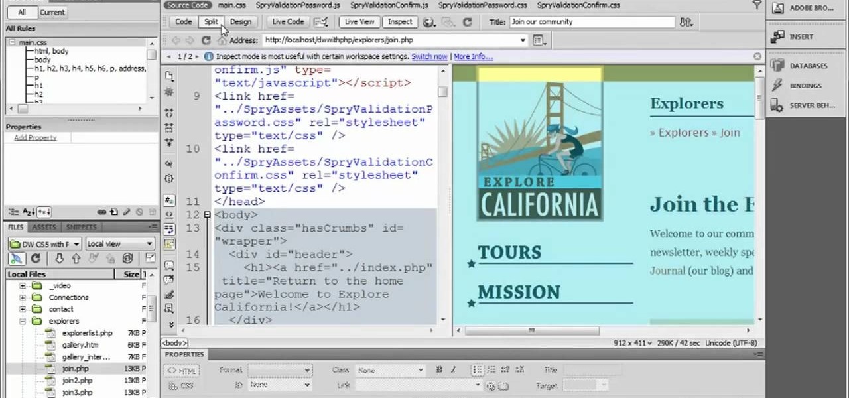The image size is (849, 398).
Task: Open file management icon next to Title field
Action: pos(686,22)
